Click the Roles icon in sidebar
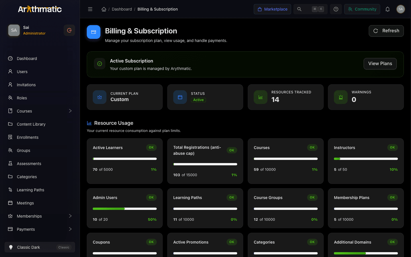This screenshot has height=257, width=411. (10, 98)
